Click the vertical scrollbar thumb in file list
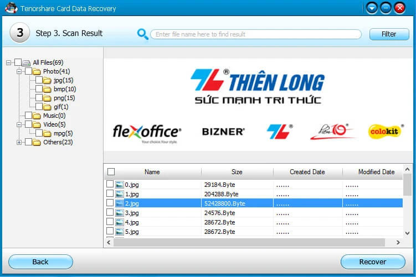416x277 pixels. click(408, 185)
